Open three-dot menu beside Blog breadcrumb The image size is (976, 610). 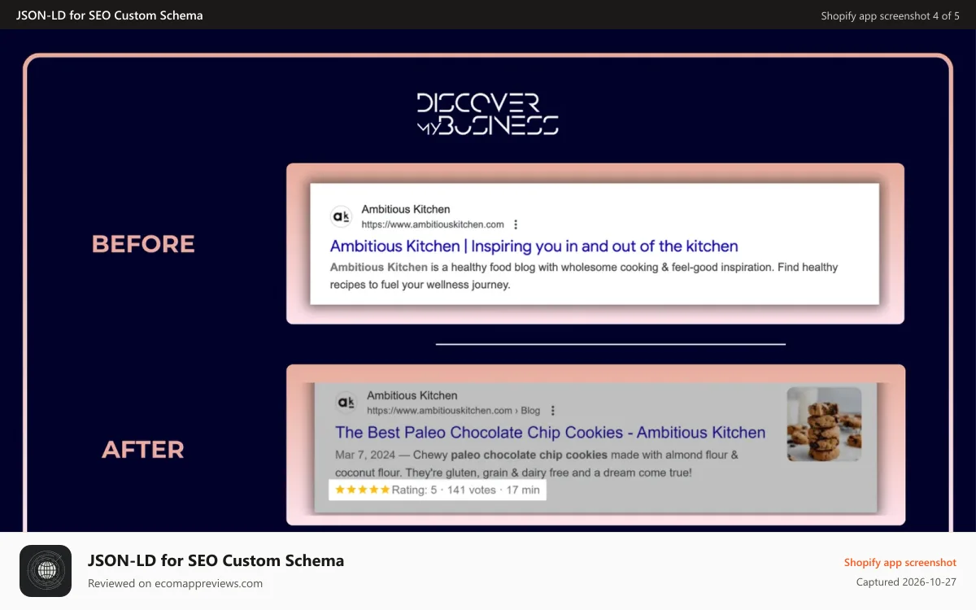(553, 411)
